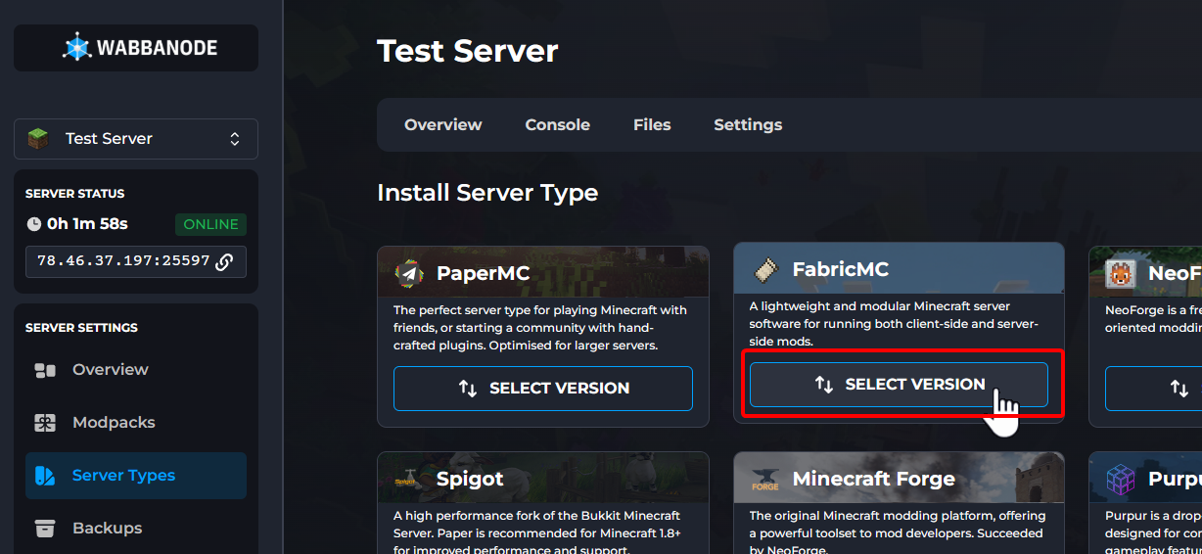This screenshot has height=554, width=1202.
Task: Click the PaperMC card title
Action: tap(484, 273)
